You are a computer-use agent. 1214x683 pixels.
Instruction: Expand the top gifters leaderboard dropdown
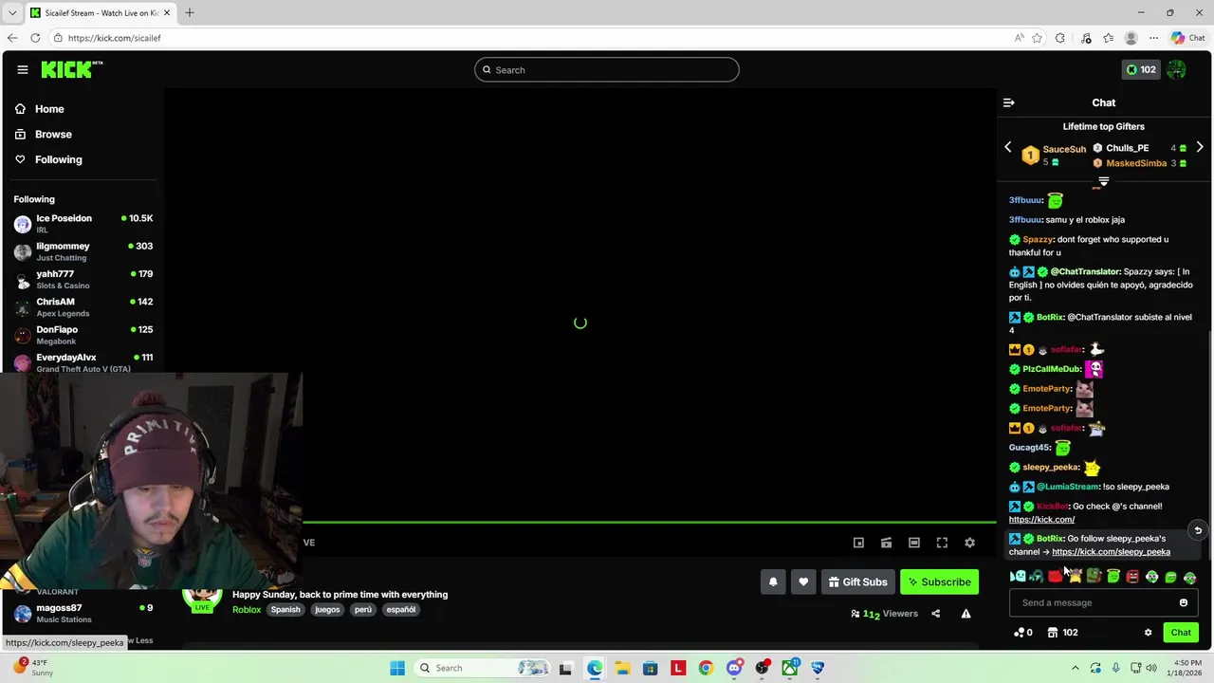click(x=1103, y=181)
